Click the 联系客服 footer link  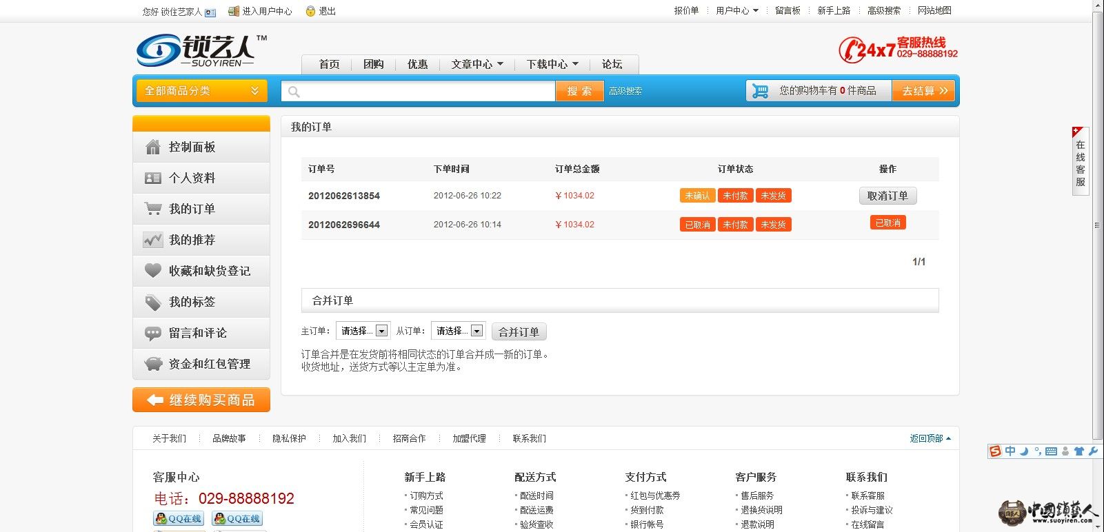867,495
